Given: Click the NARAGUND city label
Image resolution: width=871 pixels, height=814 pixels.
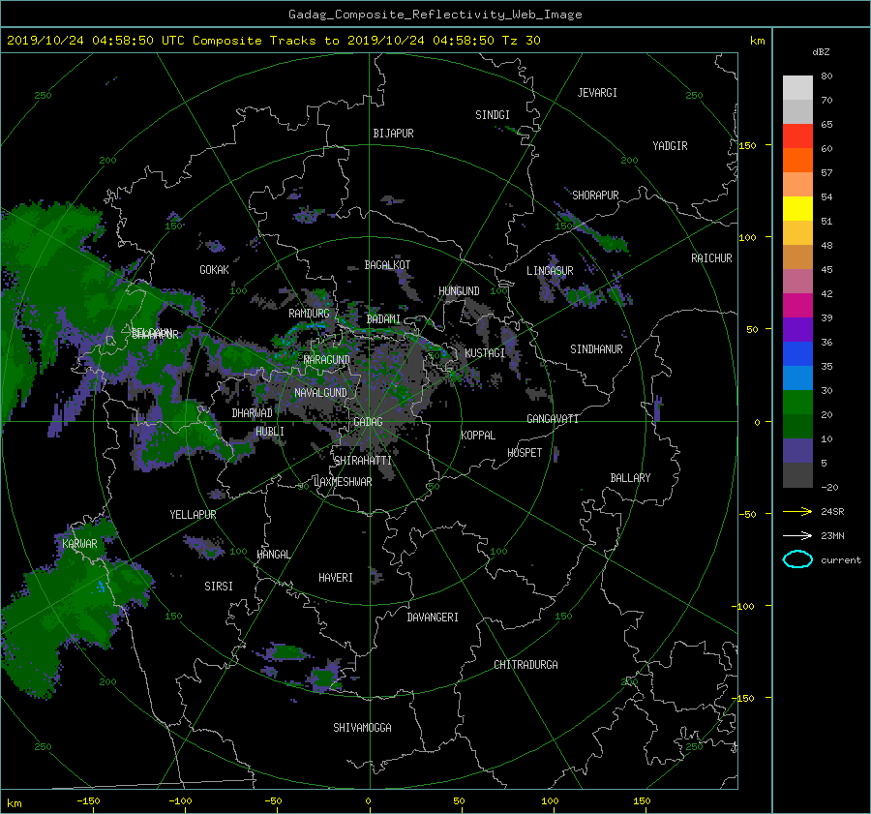Looking at the screenshot, I should coord(327,360).
